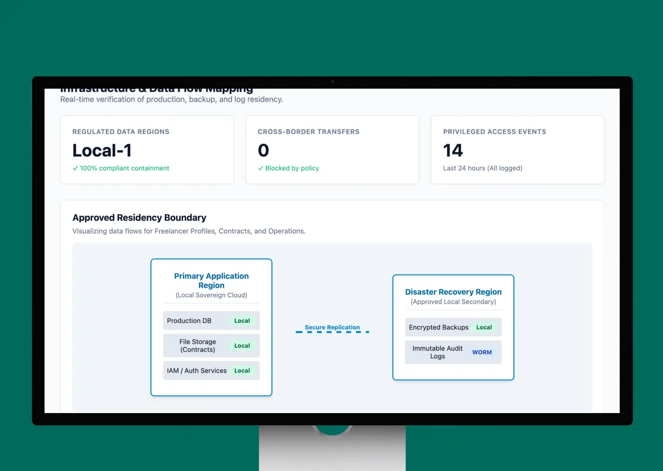Click the Freelancer Profiles data flows description

pos(189,231)
